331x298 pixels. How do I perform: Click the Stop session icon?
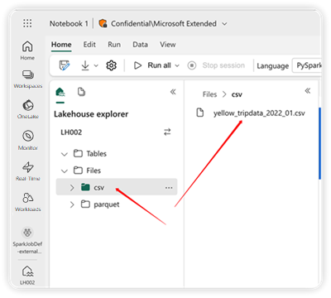tap(192, 65)
